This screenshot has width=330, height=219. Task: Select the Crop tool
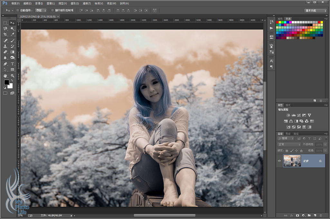tap(5, 34)
